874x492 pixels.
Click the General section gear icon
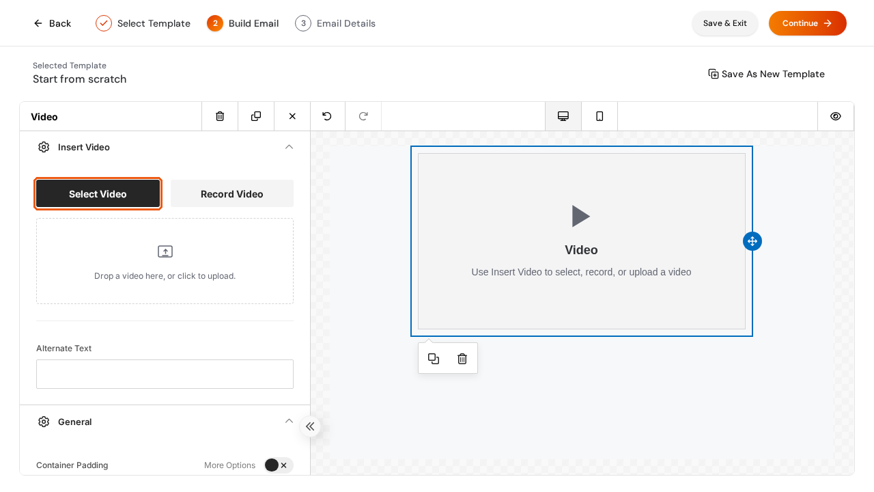pos(44,422)
